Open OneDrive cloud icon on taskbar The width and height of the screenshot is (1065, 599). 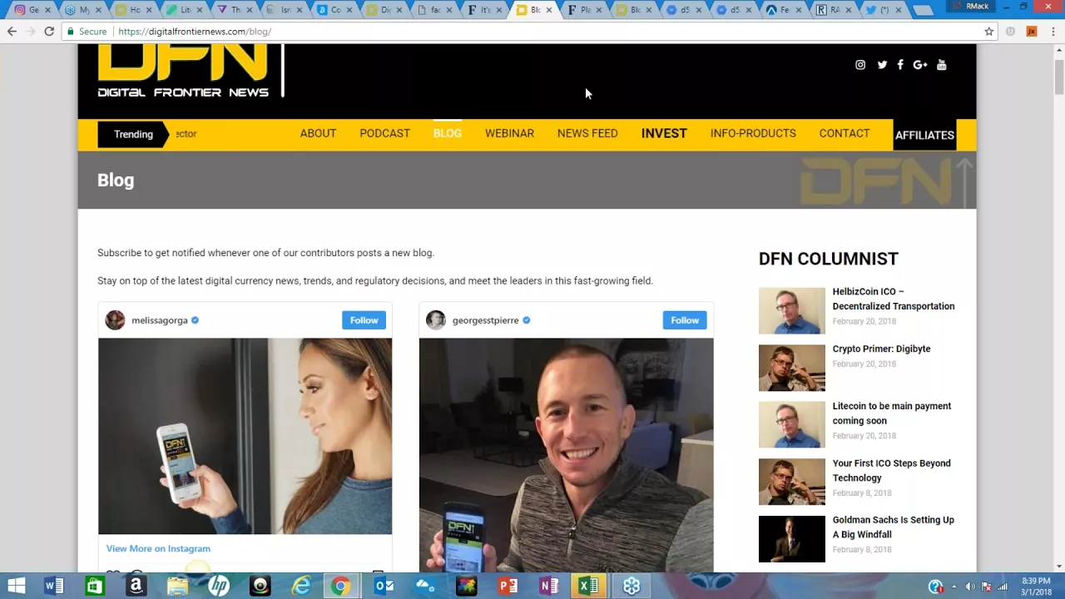(425, 586)
